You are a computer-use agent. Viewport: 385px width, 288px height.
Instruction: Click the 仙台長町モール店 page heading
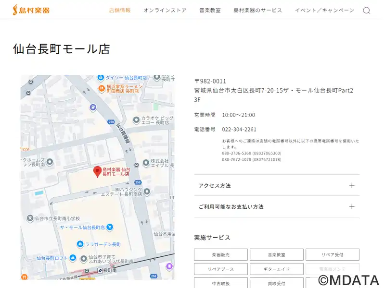click(62, 49)
